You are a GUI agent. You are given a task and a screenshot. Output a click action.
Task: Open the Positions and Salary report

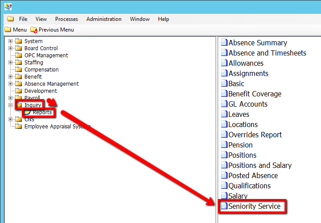pyautogui.click(x=260, y=165)
